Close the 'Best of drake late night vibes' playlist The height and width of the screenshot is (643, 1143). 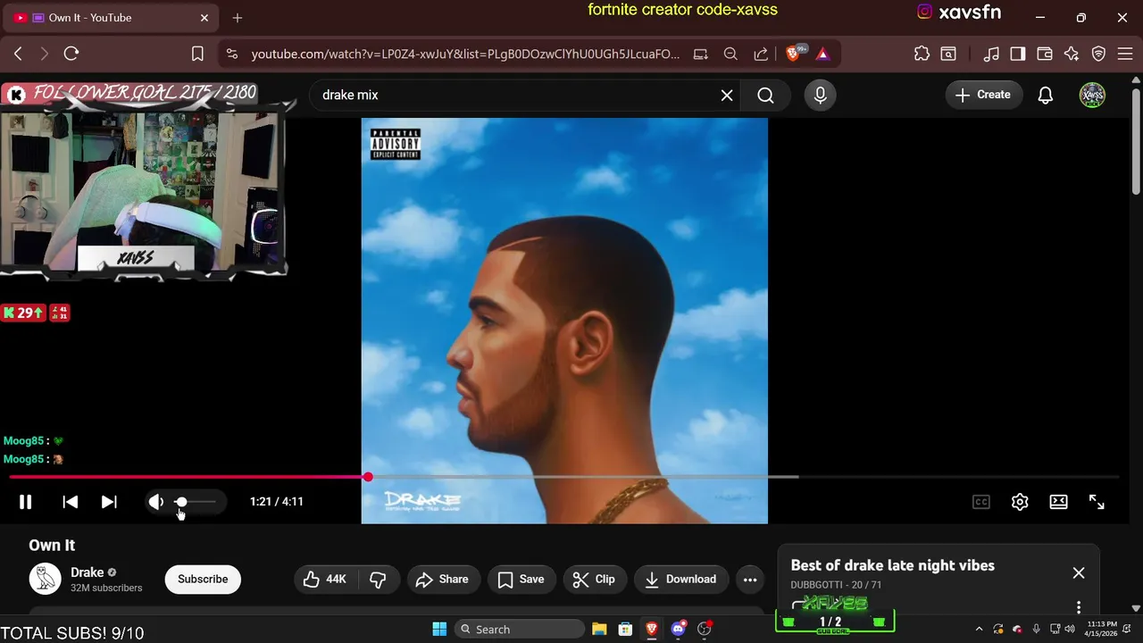(x=1079, y=573)
